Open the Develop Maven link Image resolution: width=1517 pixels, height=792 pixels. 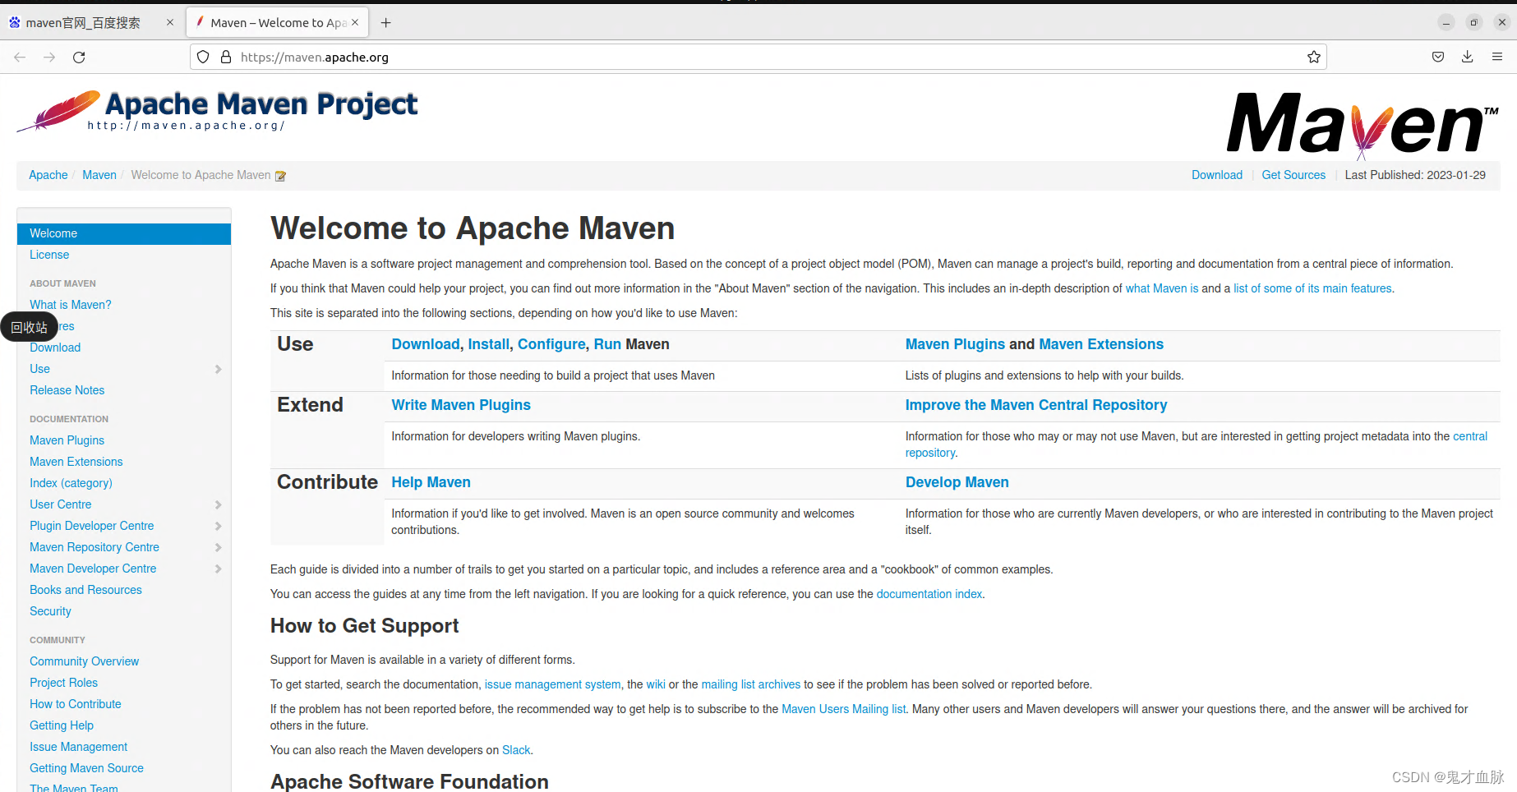pos(957,482)
